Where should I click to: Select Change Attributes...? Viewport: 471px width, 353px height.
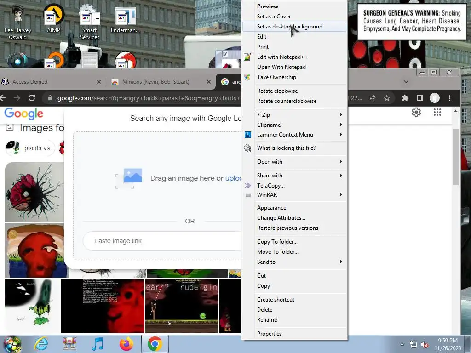pos(294,218)
